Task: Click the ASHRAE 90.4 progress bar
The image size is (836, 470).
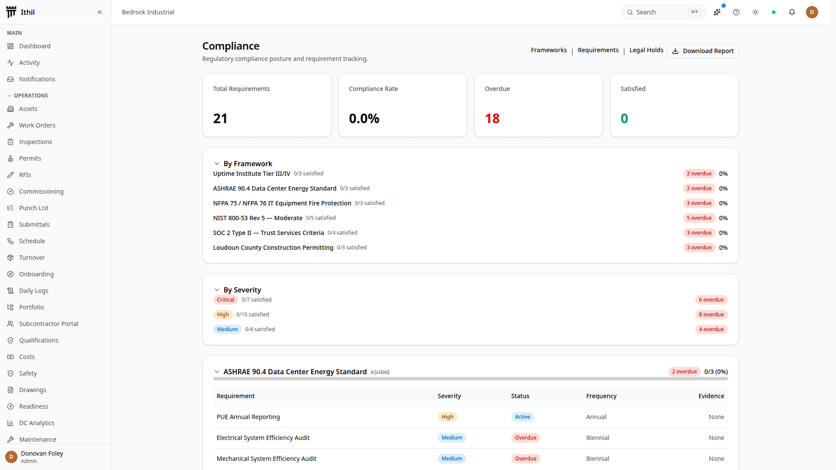Action: pyautogui.click(x=470, y=379)
